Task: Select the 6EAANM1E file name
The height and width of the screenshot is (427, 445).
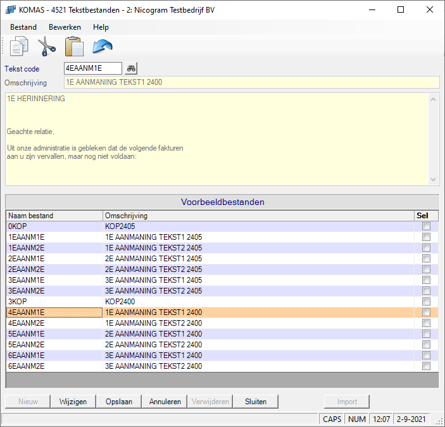Action: coord(27,356)
